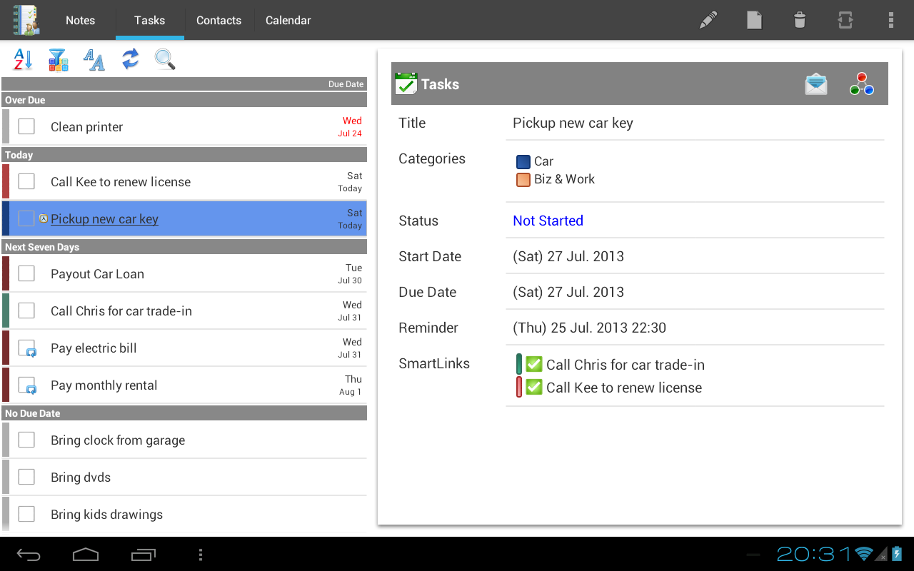Mark Pickup new car key as done
Image resolution: width=914 pixels, height=571 pixels.
pyautogui.click(x=27, y=218)
